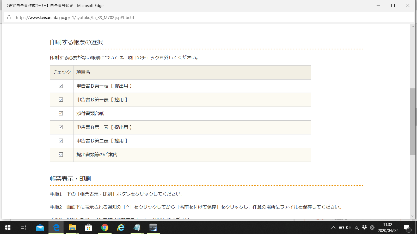
Task: Launch Google Chrome from the taskbar
Action: tap(105, 227)
